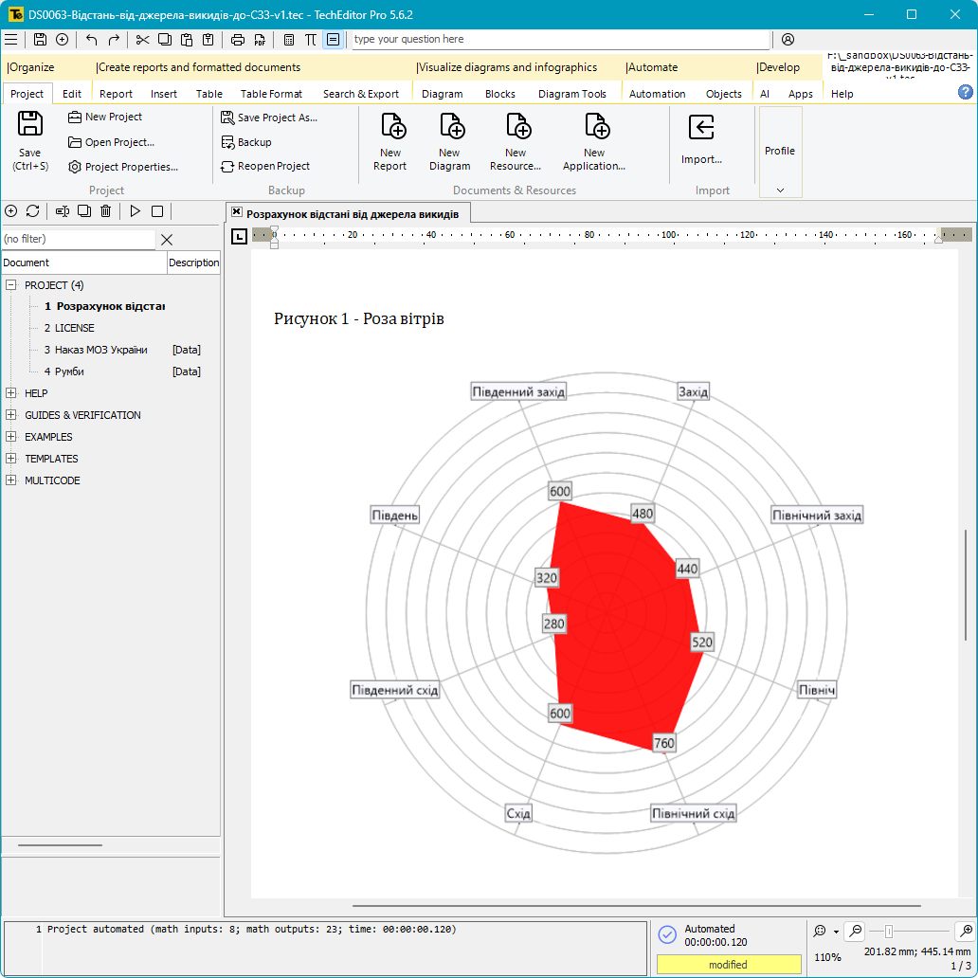Click the calculator icon in top toolbar
This screenshot has height=978, width=978.
tap(289, 40)
